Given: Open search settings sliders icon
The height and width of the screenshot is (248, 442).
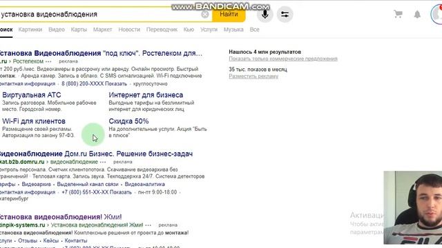Looking at the screenshot, I should 285,14.
